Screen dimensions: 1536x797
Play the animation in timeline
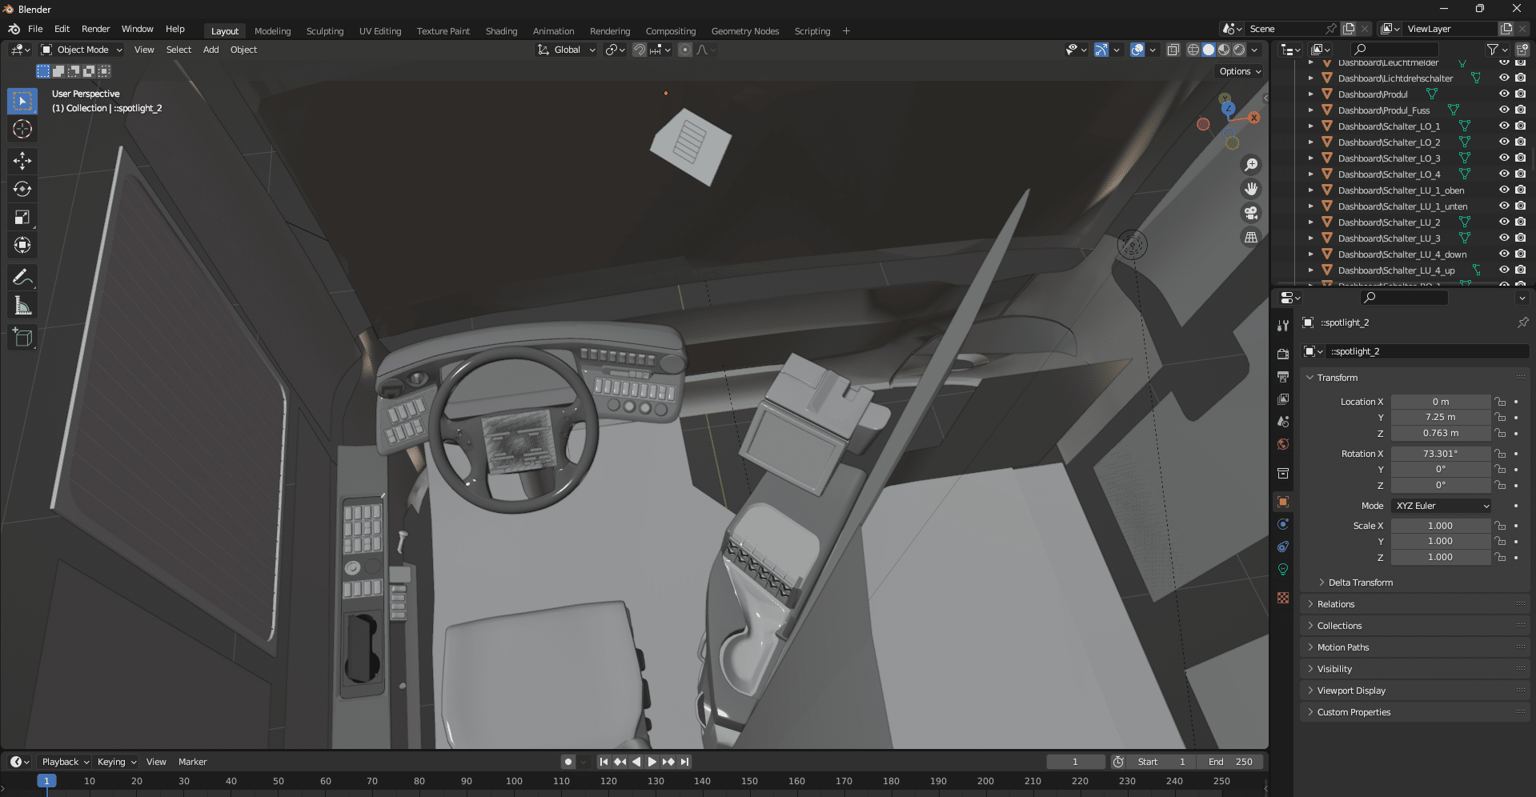[652, 762]
